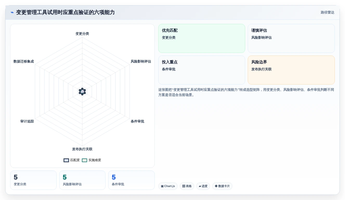
Task: Click the 路径雷达 label in header
Action: (328, 12)
